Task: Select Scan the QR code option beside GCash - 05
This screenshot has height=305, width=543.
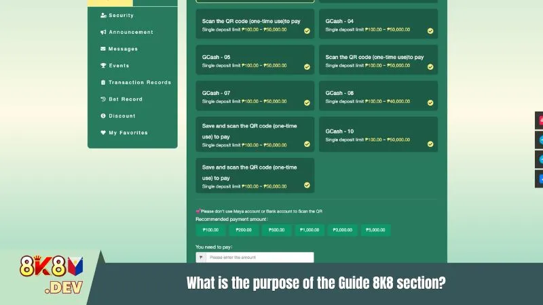Action: tap(378, 60)
